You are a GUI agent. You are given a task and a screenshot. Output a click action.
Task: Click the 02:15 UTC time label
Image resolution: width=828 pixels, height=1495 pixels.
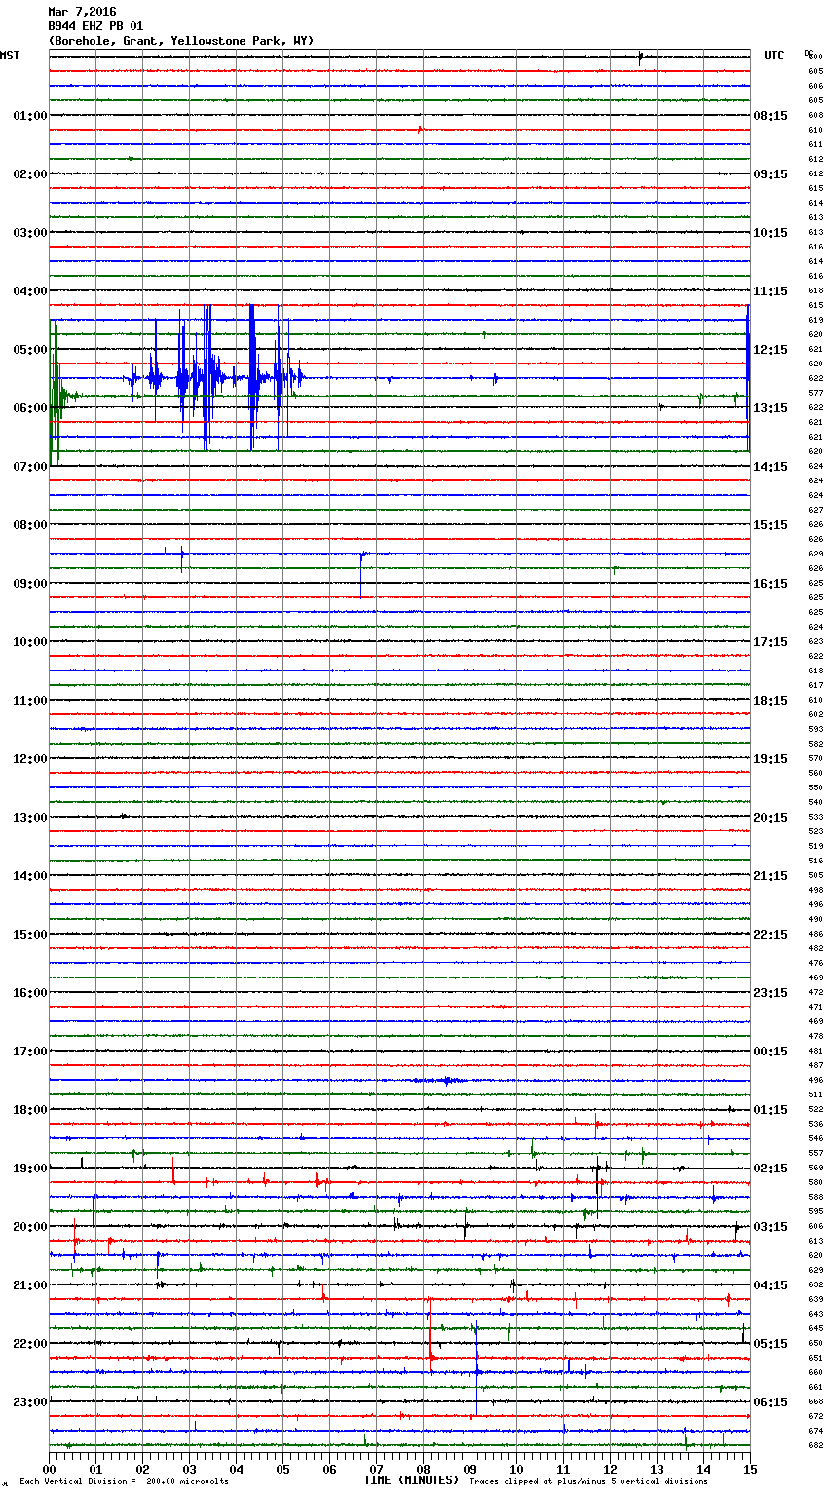pyautogui.click(x=771, y=1169)
